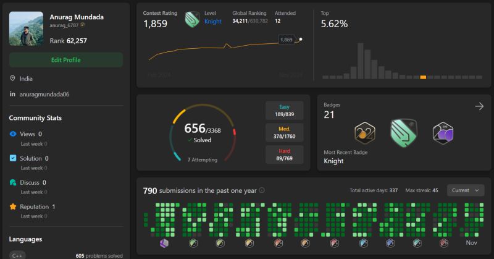Click the Edit Profile button

[x=66, y=60]
